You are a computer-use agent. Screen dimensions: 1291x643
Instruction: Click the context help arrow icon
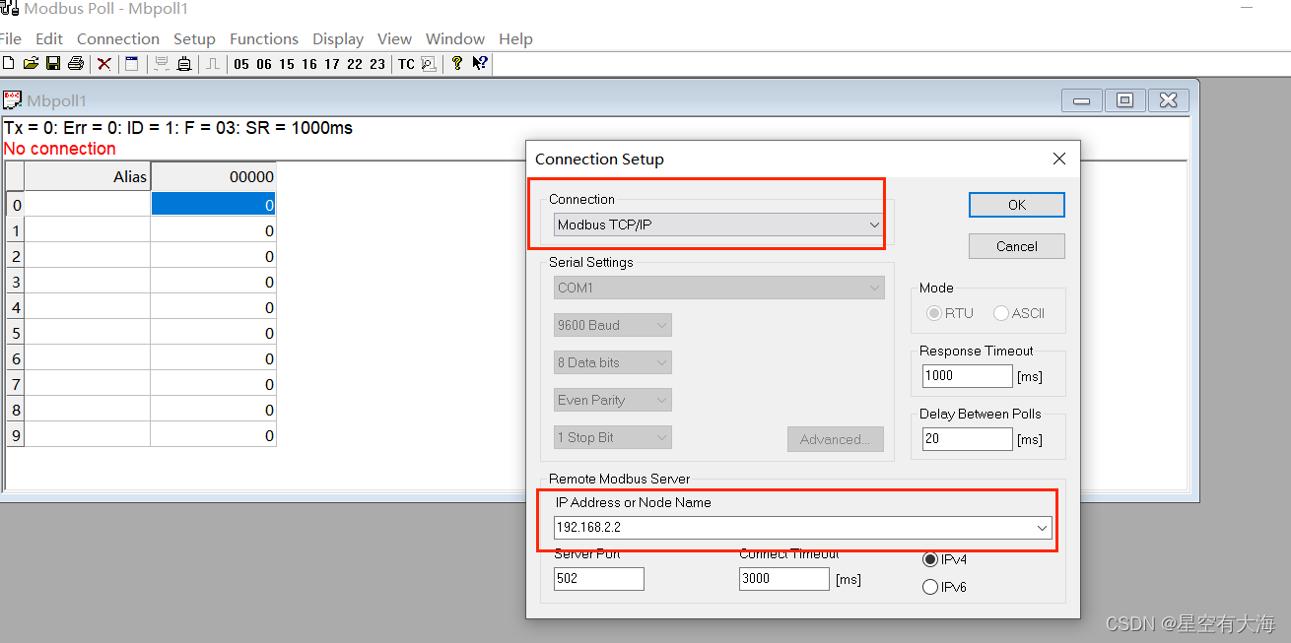tap(480, 64)
